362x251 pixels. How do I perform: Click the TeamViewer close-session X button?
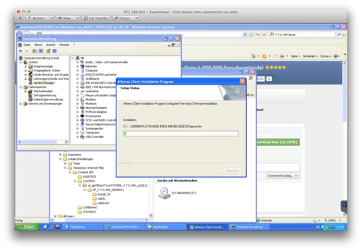[x=20, y=18]
